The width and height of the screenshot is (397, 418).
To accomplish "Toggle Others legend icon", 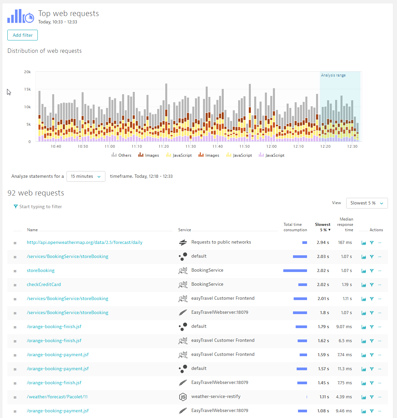I will point(114,155).
